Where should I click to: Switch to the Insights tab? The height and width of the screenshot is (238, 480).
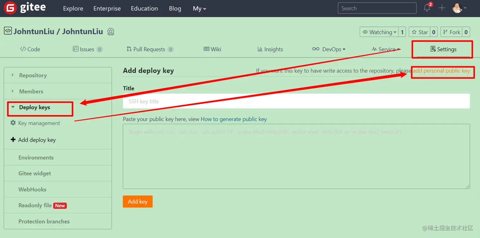[270, 49]
